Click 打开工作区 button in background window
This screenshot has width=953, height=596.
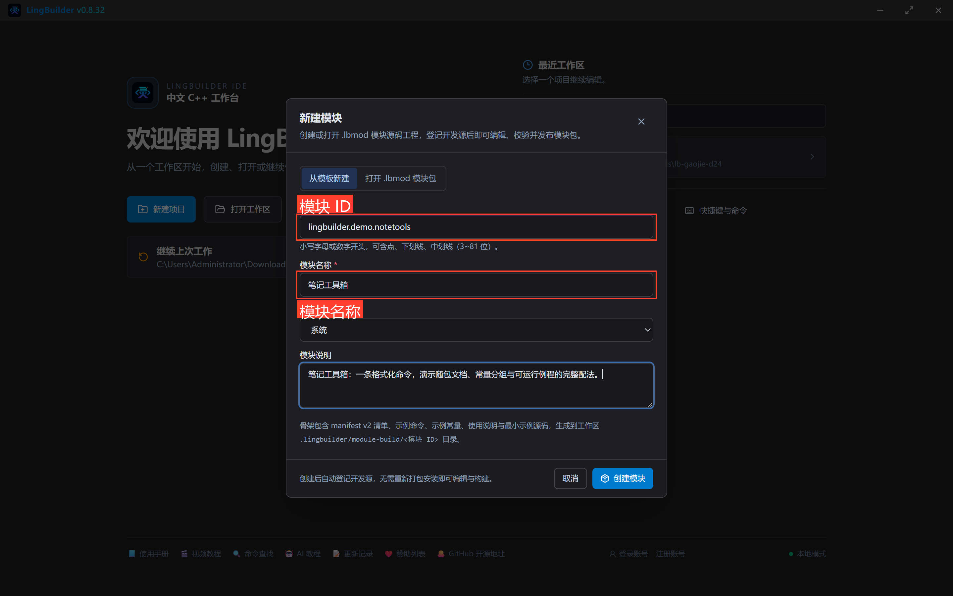pyautogui.click(x=242, y=209)
